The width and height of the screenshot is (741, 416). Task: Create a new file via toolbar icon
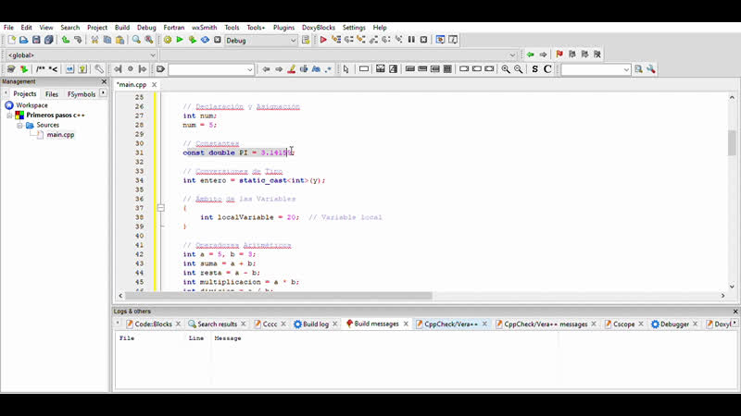click(11, 40)
